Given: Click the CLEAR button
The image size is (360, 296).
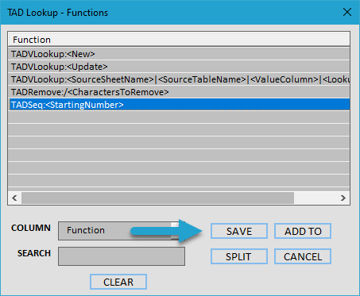Looking at the screenshot, I should tap(118, 282).
